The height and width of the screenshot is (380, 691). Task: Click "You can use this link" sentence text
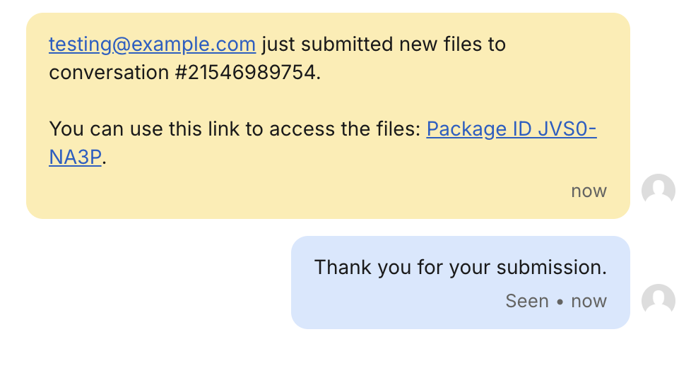pos(158,129)
